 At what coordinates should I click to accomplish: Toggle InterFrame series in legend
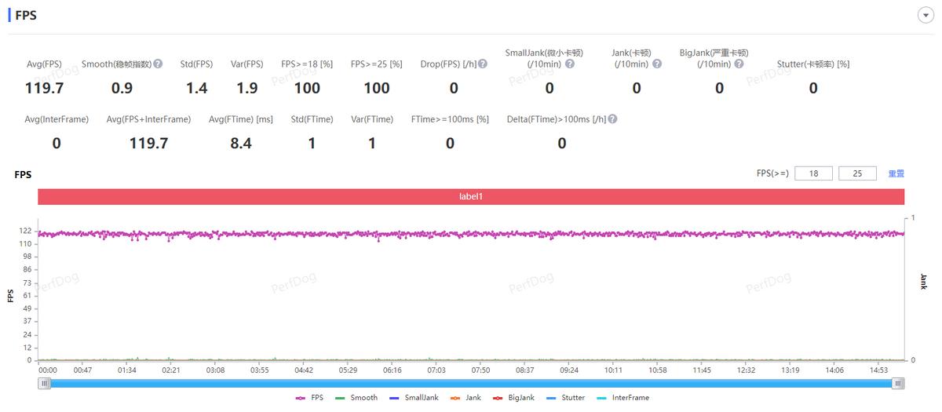[x=623, y=398]
